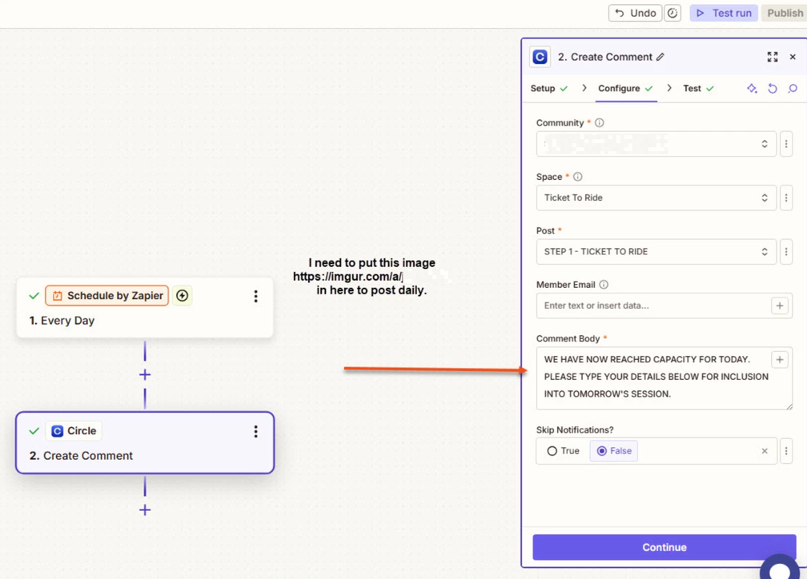The image size is (807, 579).
Task: Open three-dot menu on Circle step
Action: 255,431
